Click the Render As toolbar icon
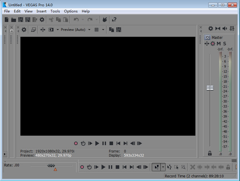This screenshot has height=181, width=240. [35, 19]
